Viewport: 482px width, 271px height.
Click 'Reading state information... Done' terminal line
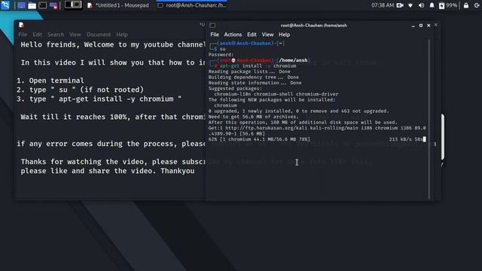point(255,83)
